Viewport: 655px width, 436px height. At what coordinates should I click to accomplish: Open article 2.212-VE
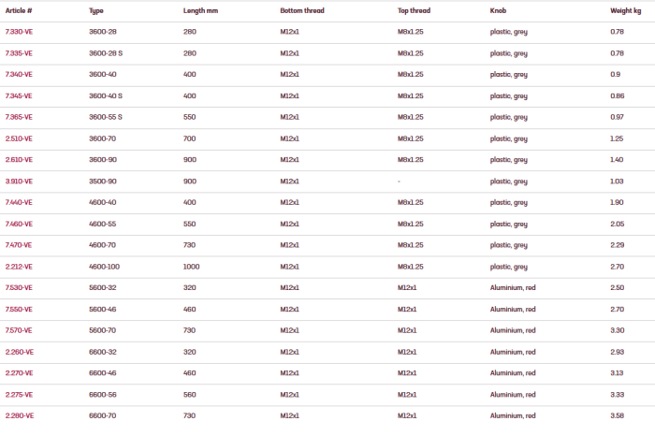coord(20,266)
